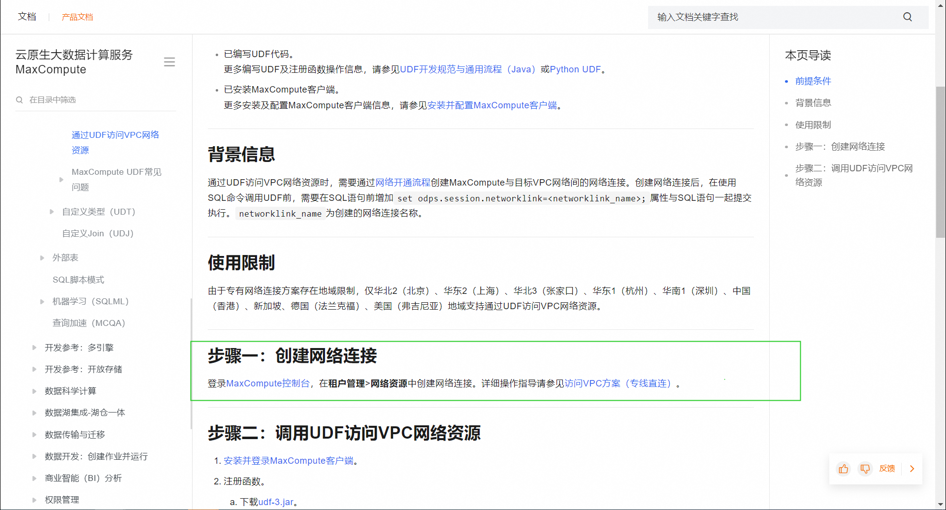The width and height of the screenshot is (946, 510).
Task: Toggle the sidebar hamburger menu icon
Action: tap(169, 62)
